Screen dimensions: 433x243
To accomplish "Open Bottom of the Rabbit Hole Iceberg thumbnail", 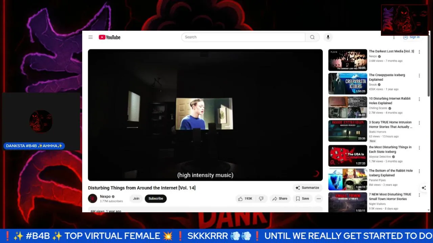I will tap(347, 180).
